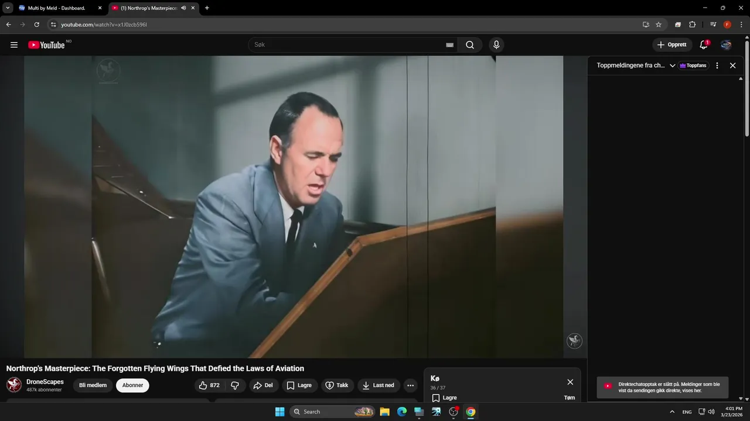Image resolution: width=750 pixels, height=421 pixels.
Task: Save the queue with Lagre in Kø panel
Action: coord(444,398)
